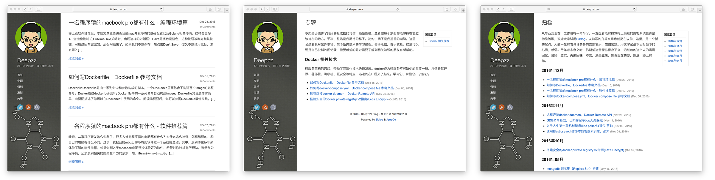The height and width of the screenshot is (180, 715).
Task: Open Reader view in the right window address bar
Action: (x=549, y=9)
